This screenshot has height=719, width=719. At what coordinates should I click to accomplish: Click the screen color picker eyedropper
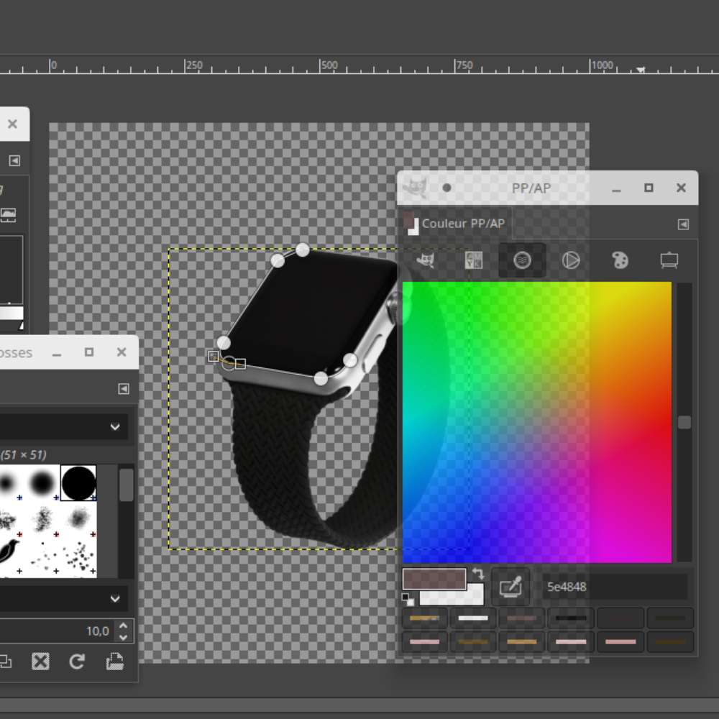[x=510, y=587]
